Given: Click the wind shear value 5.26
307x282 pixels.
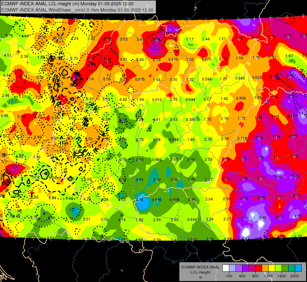Looking at the screenshot, I should (295, 176).
